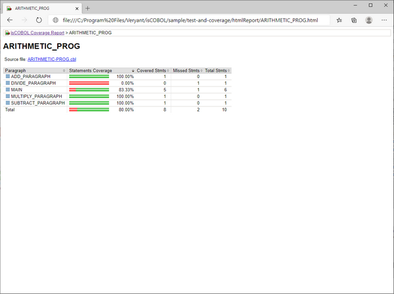394x294 pixels.
Task: Click the SUBTRACT_PARAGRAPH paragraph icon
Action: click(x=8, y=103)
